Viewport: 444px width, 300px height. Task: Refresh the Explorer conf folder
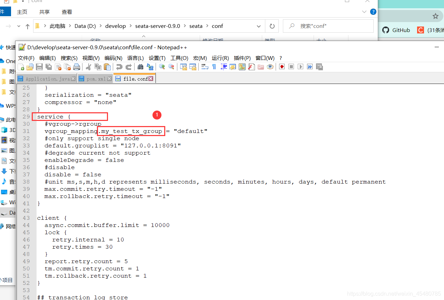click(272, 26)
